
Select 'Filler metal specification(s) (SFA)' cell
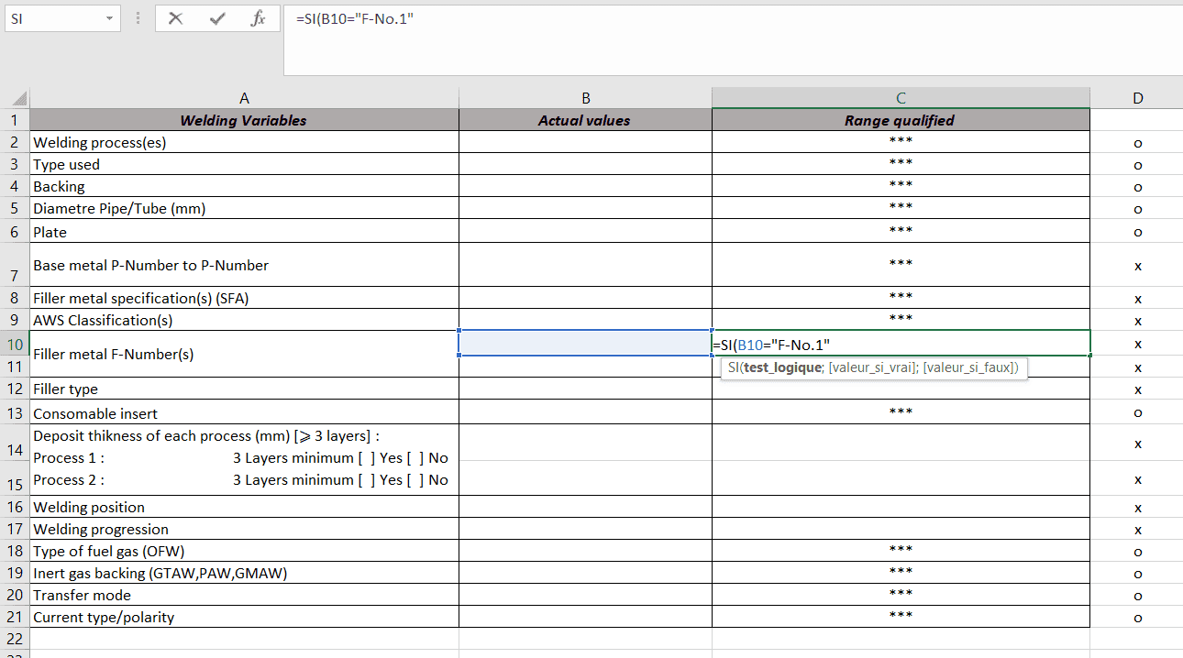244,298
